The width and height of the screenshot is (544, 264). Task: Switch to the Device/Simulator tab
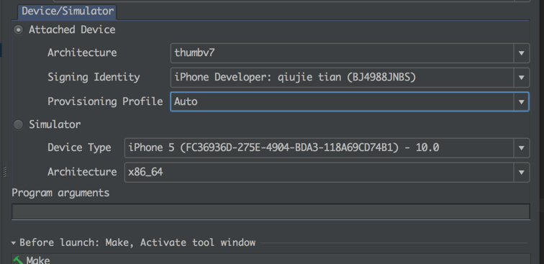(x=68, y=11)
